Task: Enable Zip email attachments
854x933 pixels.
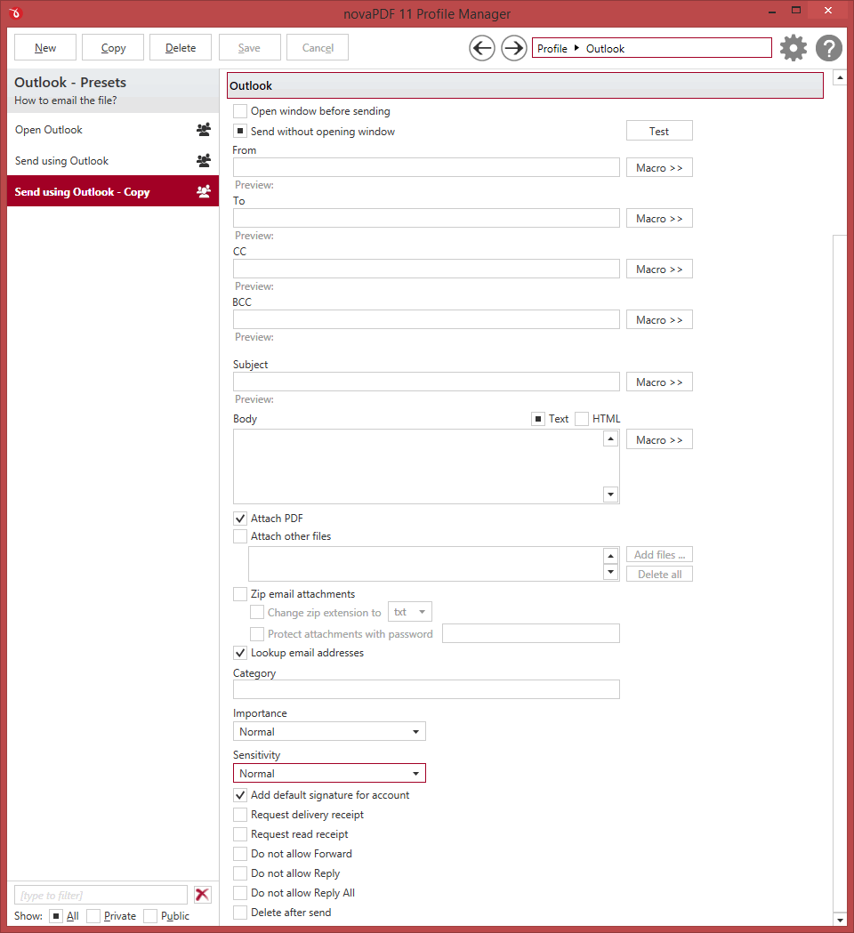Action: [240, 594]
